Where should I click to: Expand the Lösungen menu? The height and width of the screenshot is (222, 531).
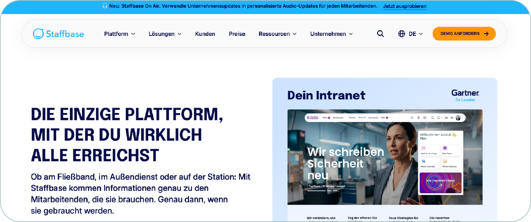(165, 34)
